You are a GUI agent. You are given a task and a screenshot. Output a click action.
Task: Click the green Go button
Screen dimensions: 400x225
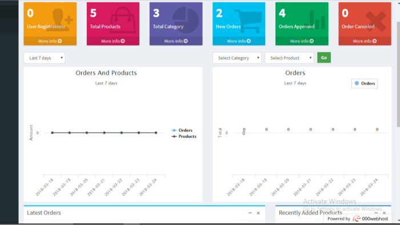tap(324, 58)
